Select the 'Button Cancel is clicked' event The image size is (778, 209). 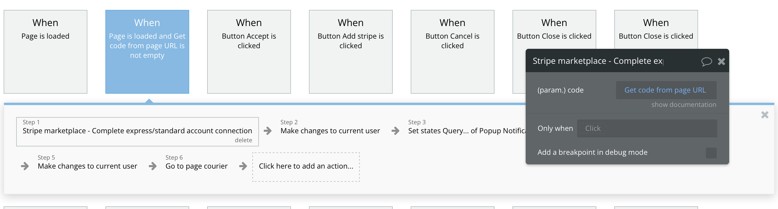[x=452, y=51]
